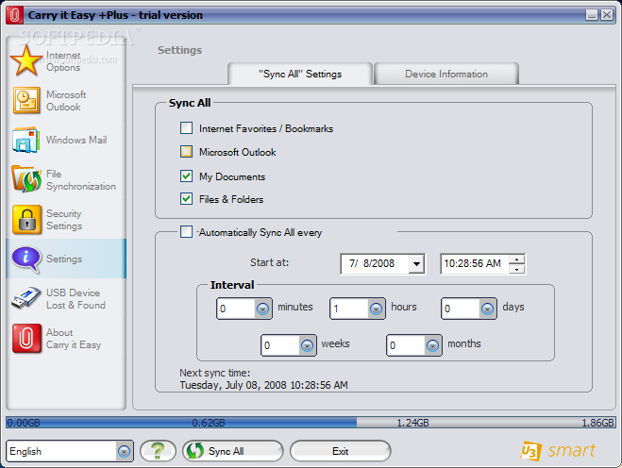Viewport: 622px width, 468px height.
Task: Select About Carry it Easy label
Action: (x=74, y=339)
